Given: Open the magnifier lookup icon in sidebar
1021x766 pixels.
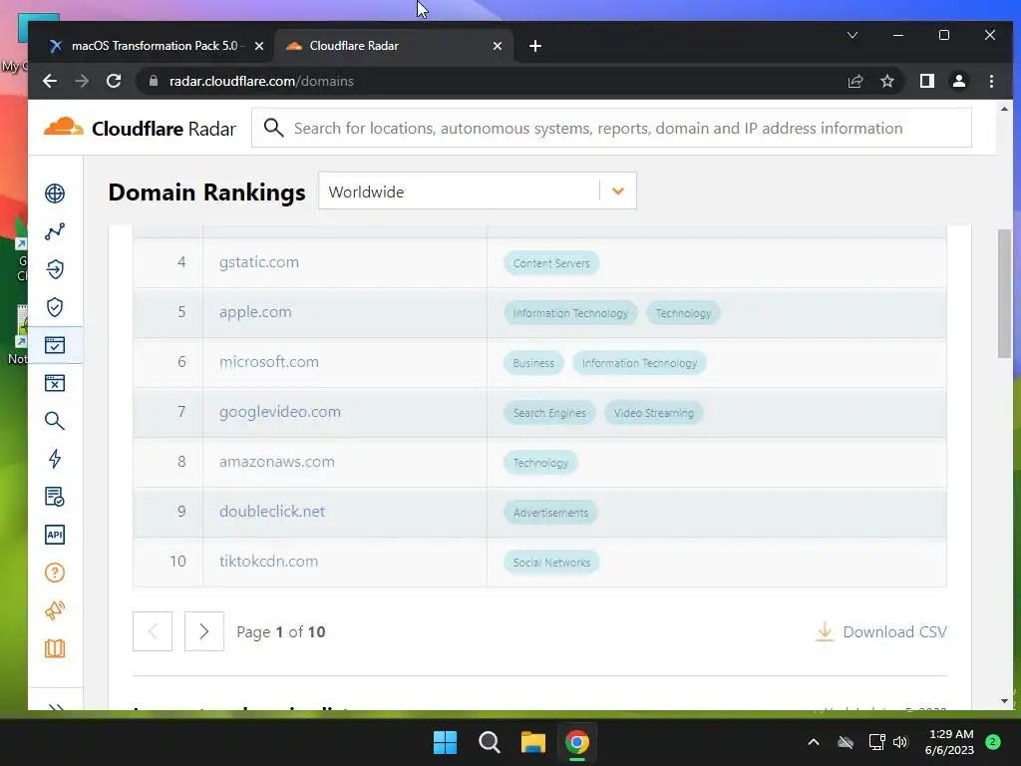Looking at the screenshot, I should coord(55,421).
